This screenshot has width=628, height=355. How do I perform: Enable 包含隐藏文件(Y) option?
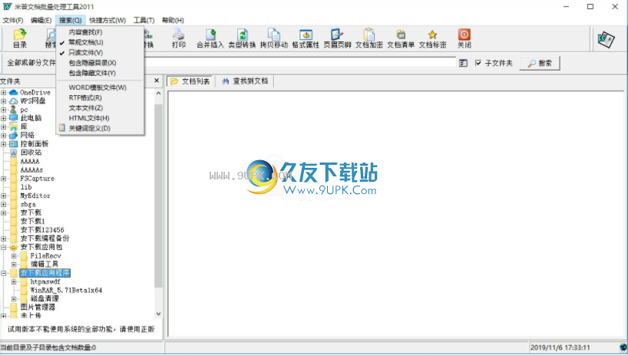pos(92,73)
